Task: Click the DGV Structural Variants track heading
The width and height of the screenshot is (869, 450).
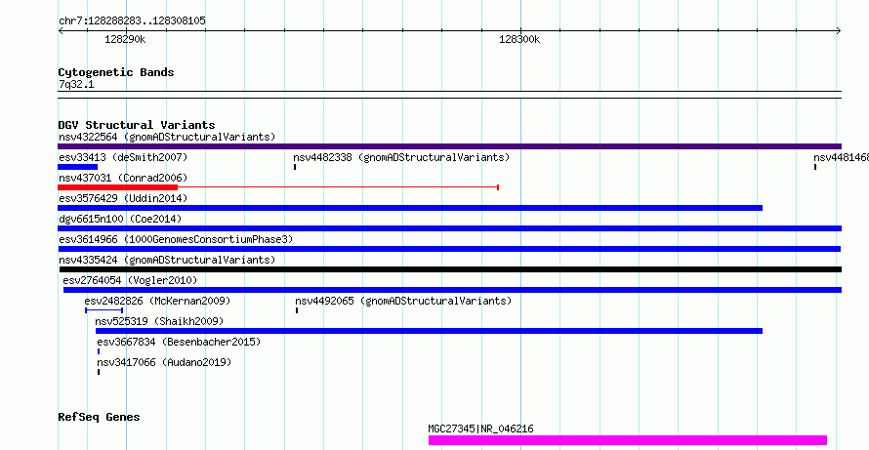Action: coord(137,125)
